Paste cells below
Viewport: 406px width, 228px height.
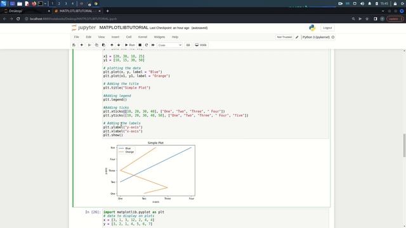click(x=103, y=45)
